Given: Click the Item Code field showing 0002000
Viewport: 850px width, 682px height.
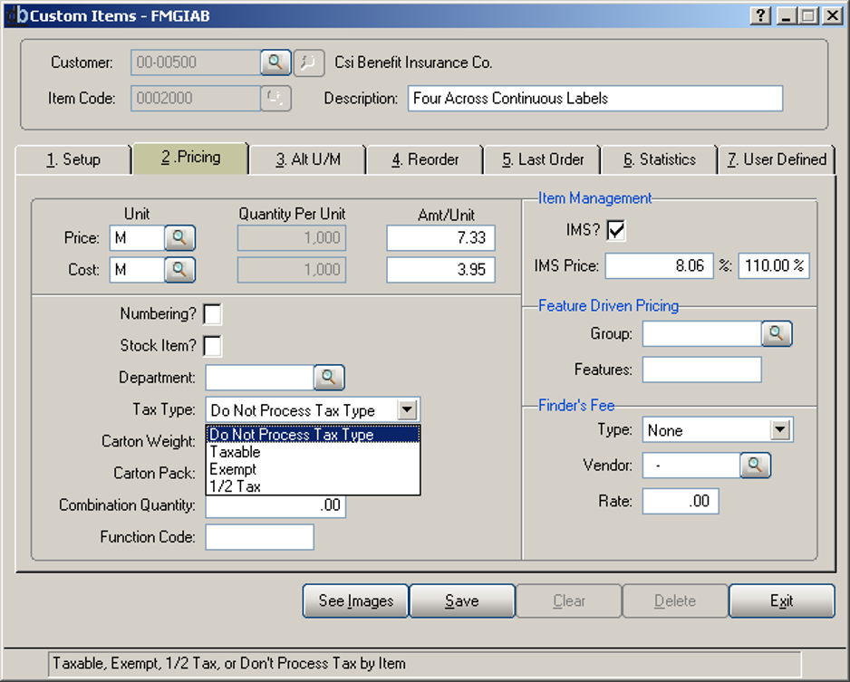Looking at the screenshot, I should click(x=196, y=98).
